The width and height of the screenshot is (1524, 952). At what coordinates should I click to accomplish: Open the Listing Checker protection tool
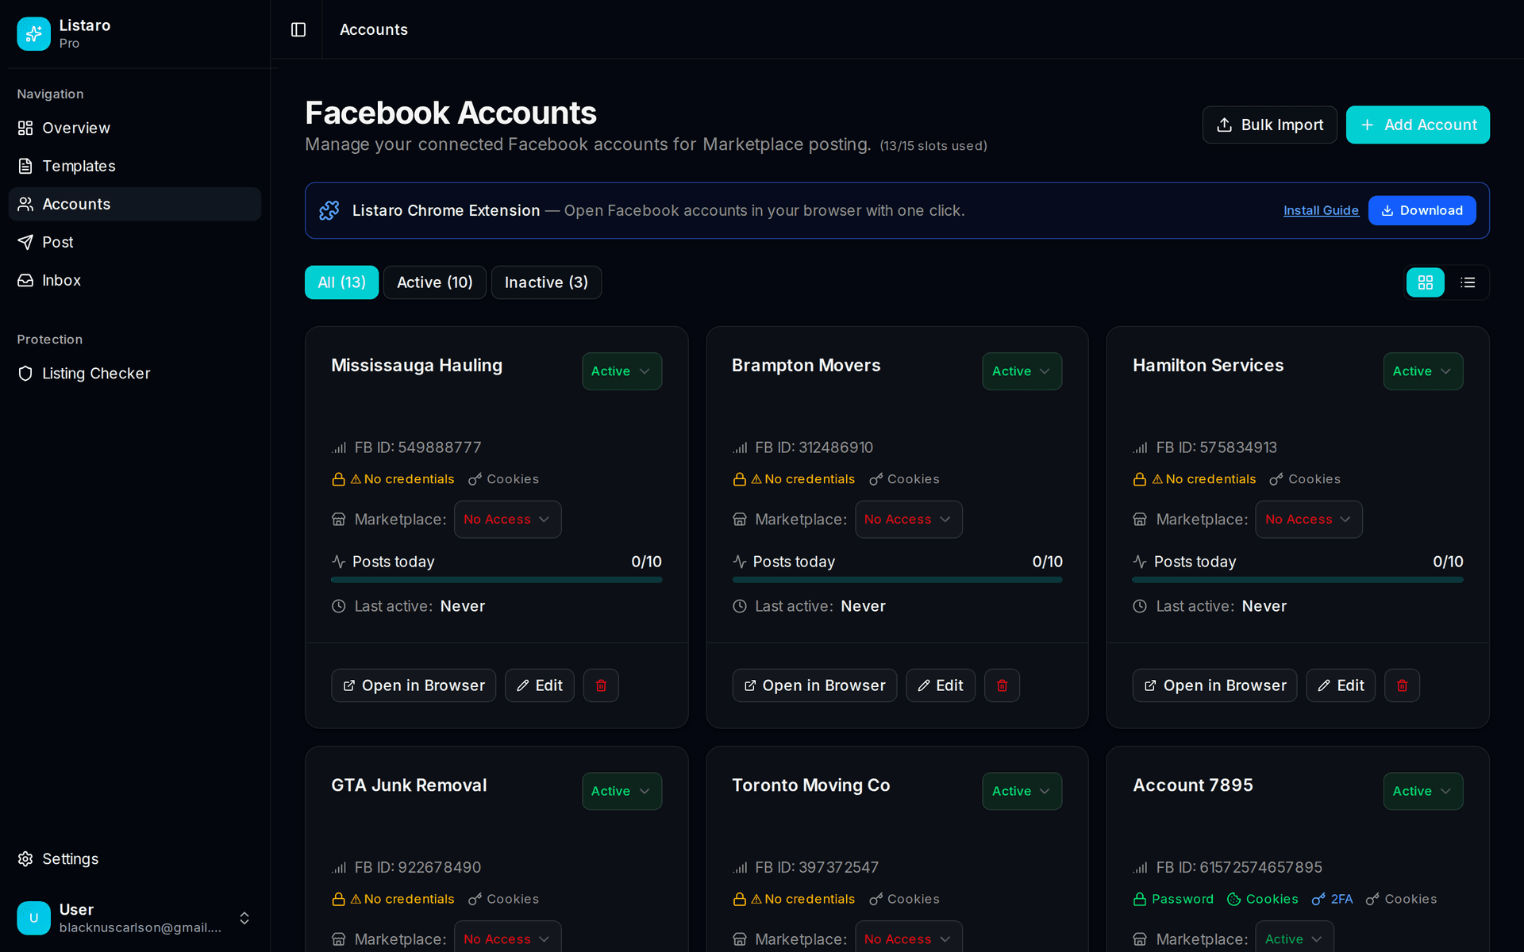(x=96, y=373)
